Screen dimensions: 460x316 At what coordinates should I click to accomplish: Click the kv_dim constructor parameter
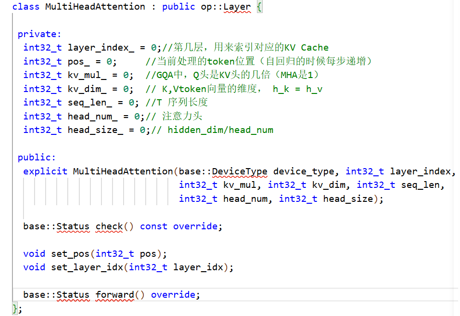[329, 185]
